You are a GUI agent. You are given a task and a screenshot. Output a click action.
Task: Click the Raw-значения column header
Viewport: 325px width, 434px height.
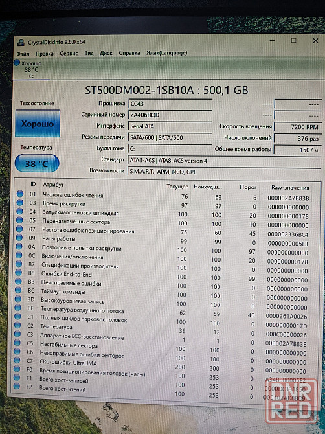click(x=290, y=188)
